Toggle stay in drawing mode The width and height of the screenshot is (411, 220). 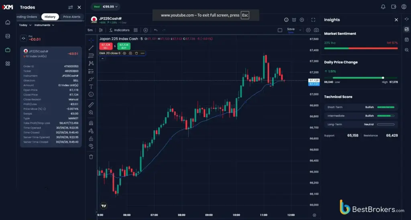click(91, 131)
